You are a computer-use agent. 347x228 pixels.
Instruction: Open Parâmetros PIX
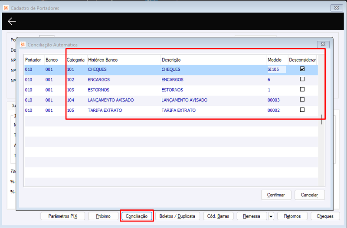pos(63,216)
